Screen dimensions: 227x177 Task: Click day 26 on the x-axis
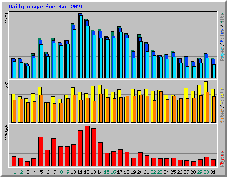pyautogui.click(x=180, y=172)
